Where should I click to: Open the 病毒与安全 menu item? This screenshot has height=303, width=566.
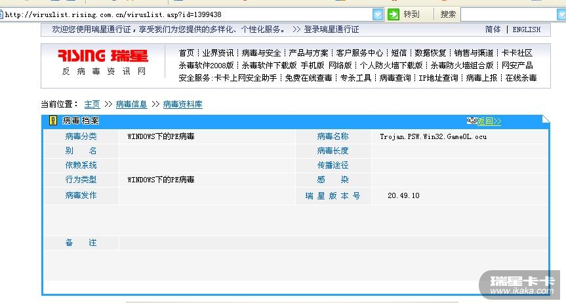tap(261, 53)
